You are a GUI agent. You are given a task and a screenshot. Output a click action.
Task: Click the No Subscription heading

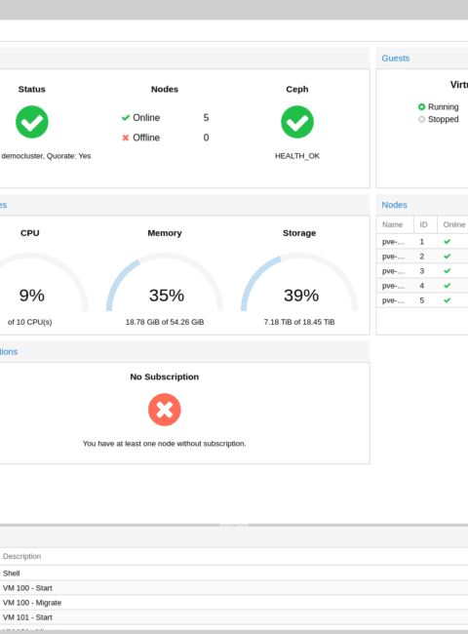point(165,376)
